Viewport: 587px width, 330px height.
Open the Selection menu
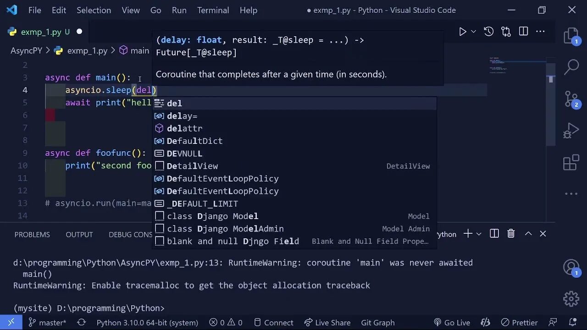coord(94,10)
